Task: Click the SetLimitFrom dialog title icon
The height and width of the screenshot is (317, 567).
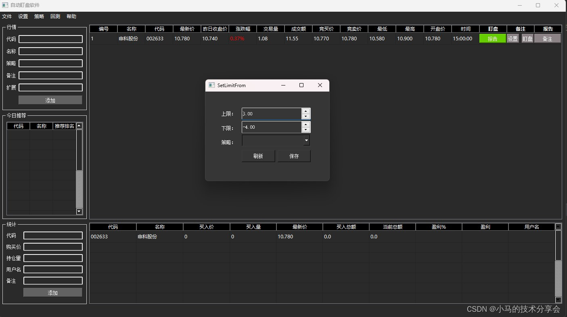Action: click(x=211, y=85)
